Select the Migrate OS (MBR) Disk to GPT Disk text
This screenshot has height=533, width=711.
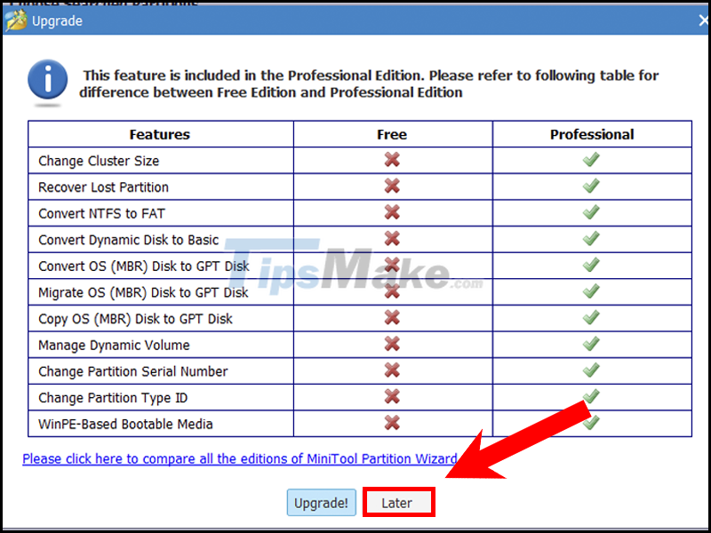coord(143,293)
